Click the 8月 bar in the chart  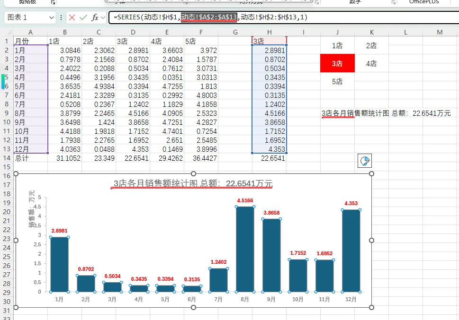[245, 249]
